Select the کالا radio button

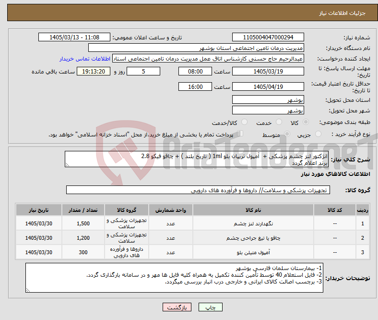306,122
